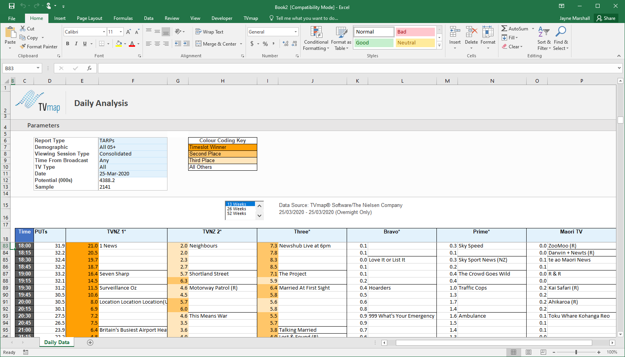625x357 pixels.
Task: Click the Decrease Indent icon
Action: click(178, 44)
